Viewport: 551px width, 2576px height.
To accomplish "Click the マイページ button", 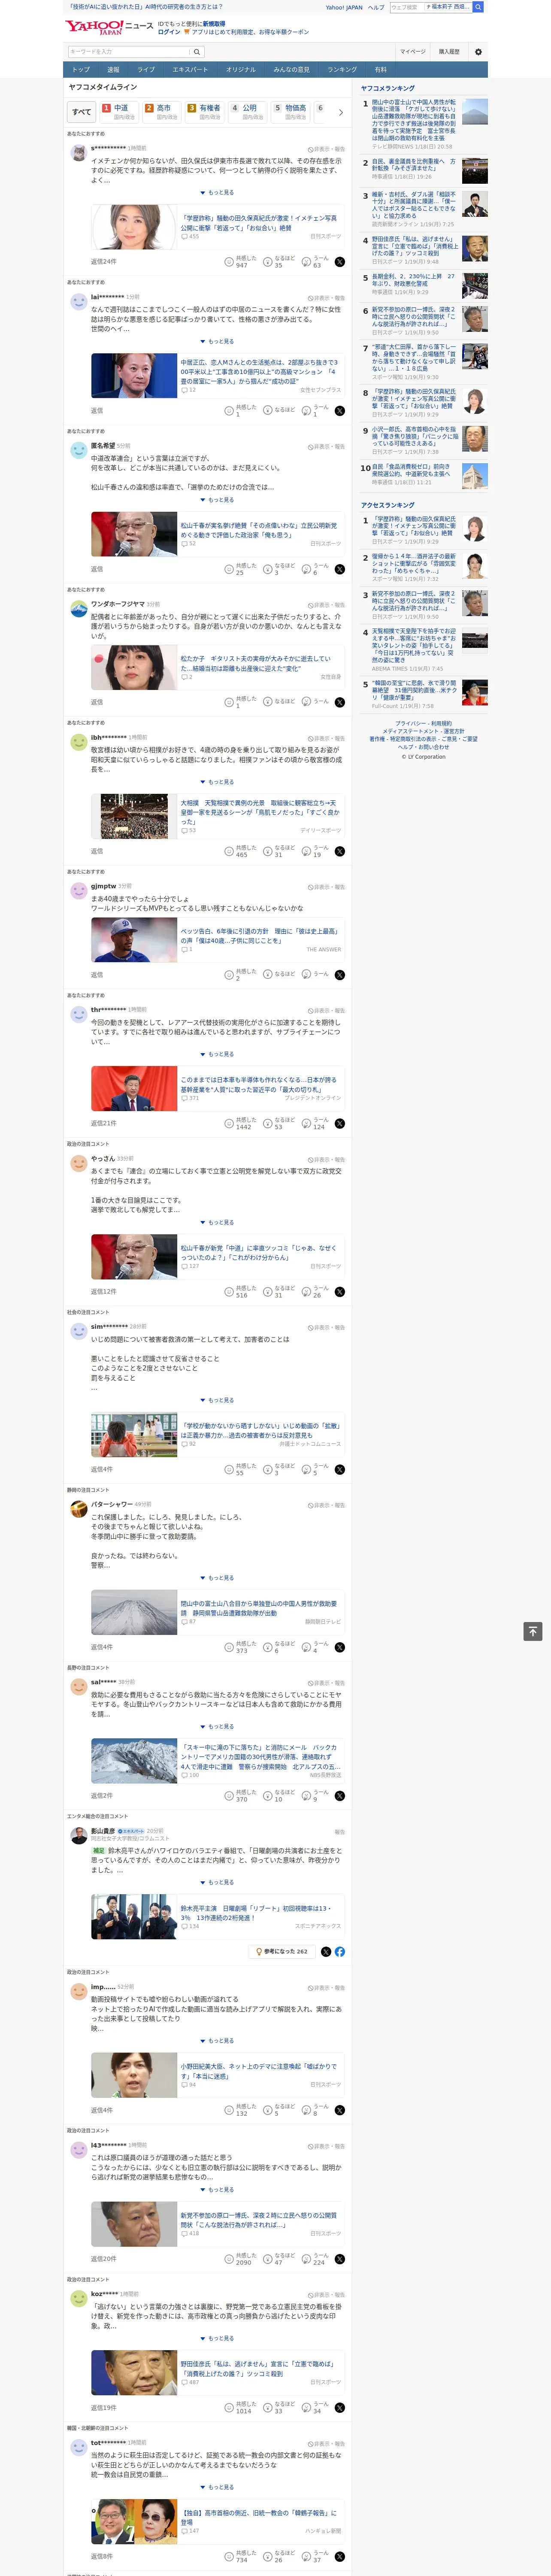I will 413,52.
